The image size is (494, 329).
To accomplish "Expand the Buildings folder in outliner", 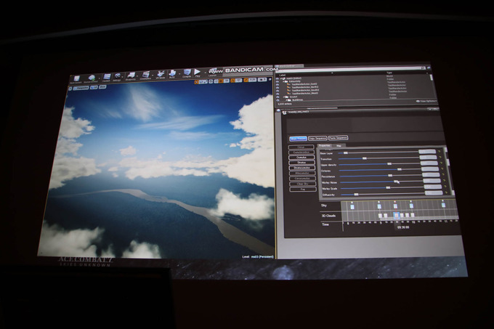I will tap(287, 100).
